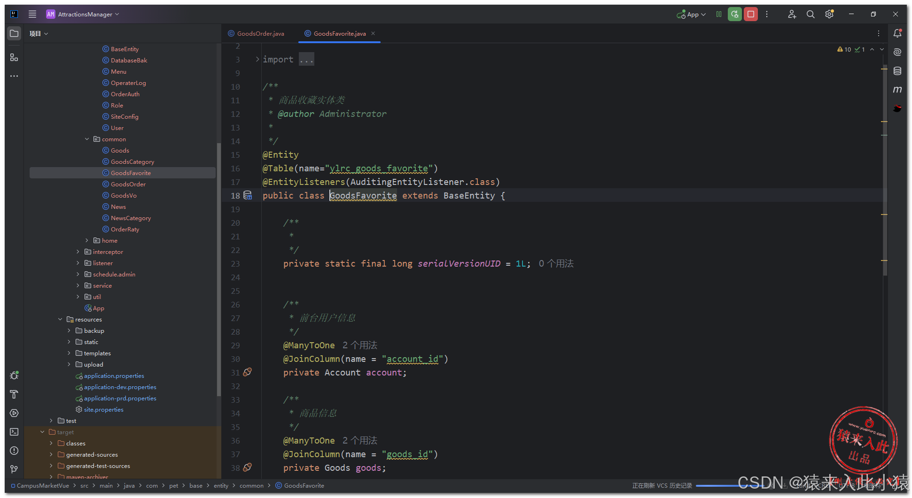
Task: Open the Terminal tool window
Action: [14, 432]
